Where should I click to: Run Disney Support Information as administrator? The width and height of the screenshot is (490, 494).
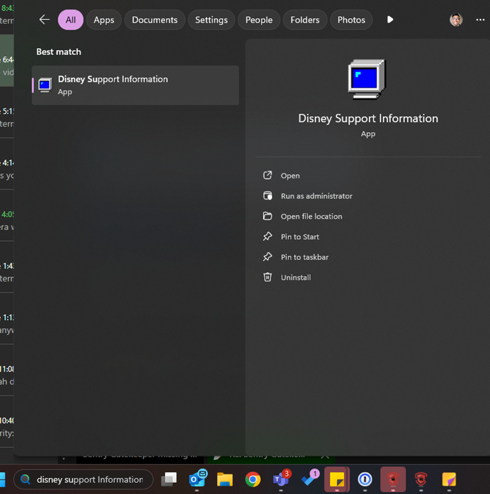316,196
